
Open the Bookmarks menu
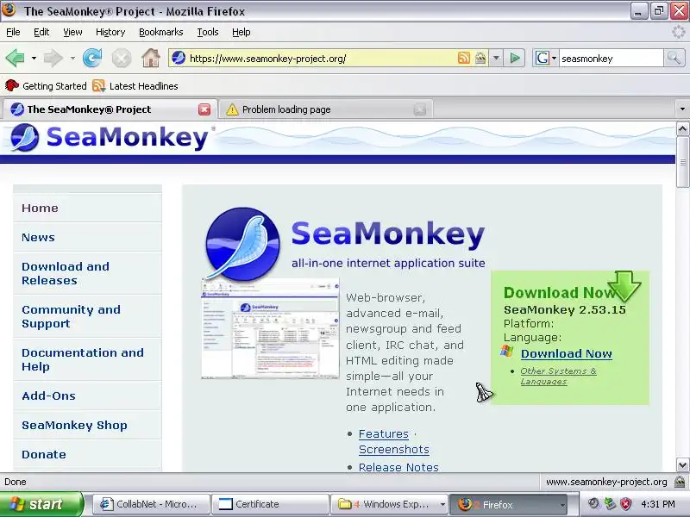pos(161,32)
